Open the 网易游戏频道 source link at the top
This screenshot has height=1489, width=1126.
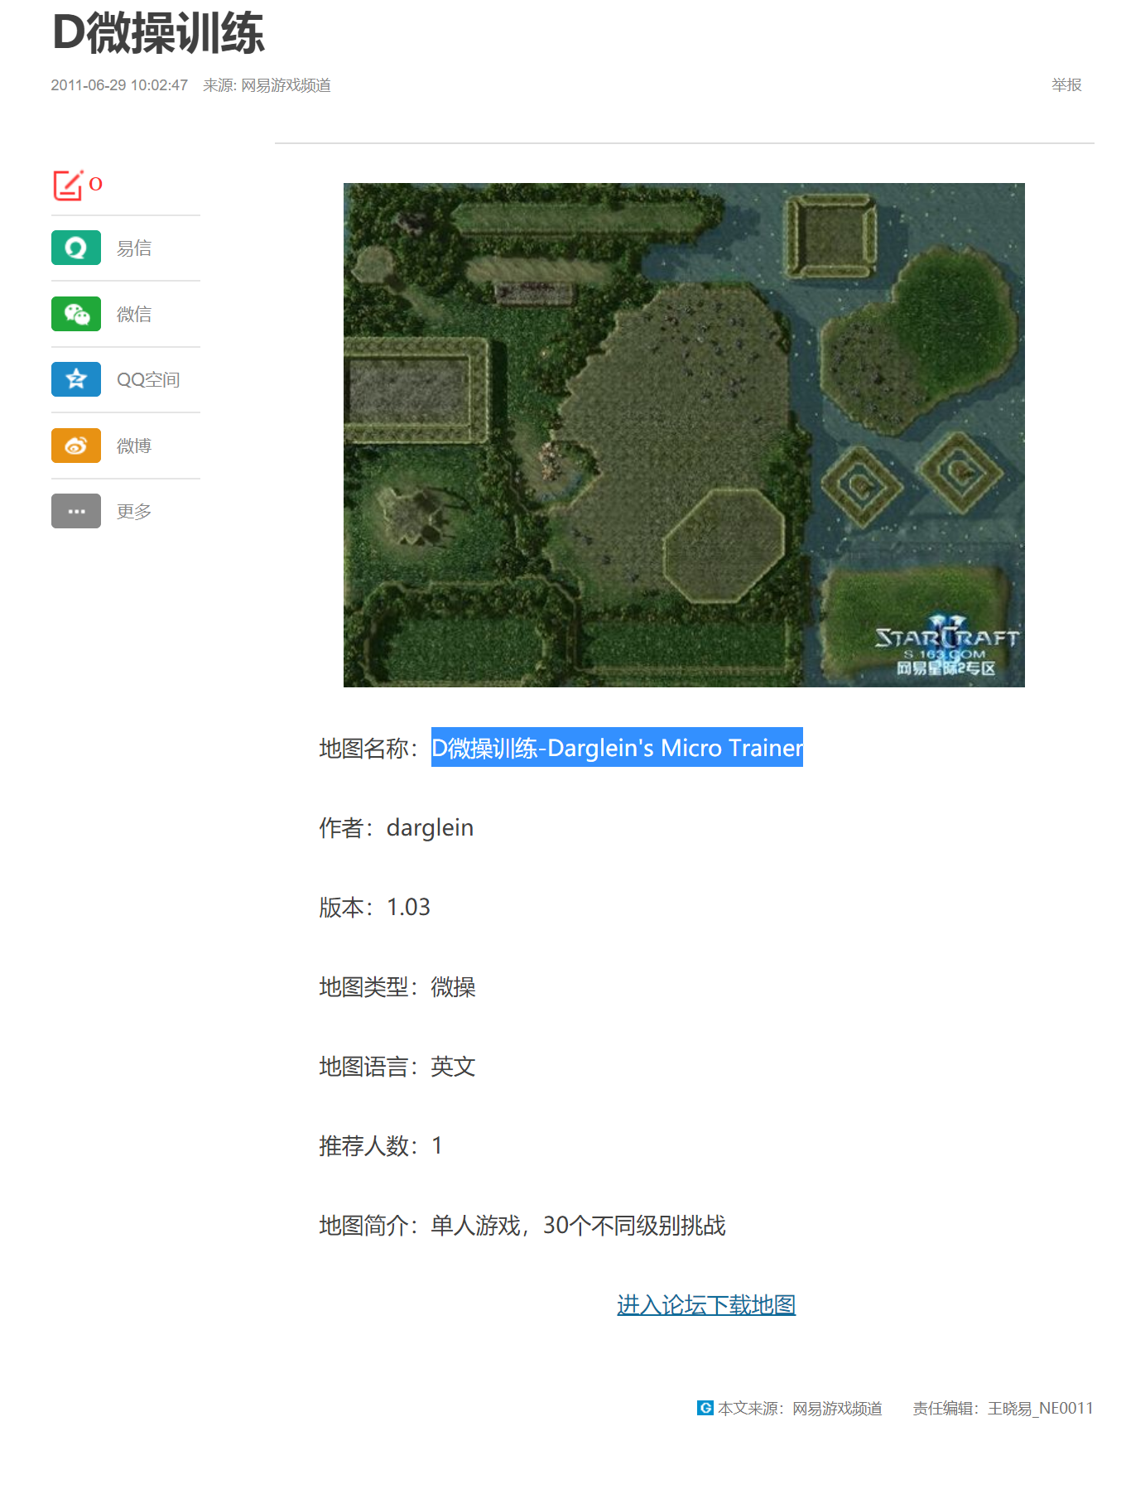(x=286, y=85)
